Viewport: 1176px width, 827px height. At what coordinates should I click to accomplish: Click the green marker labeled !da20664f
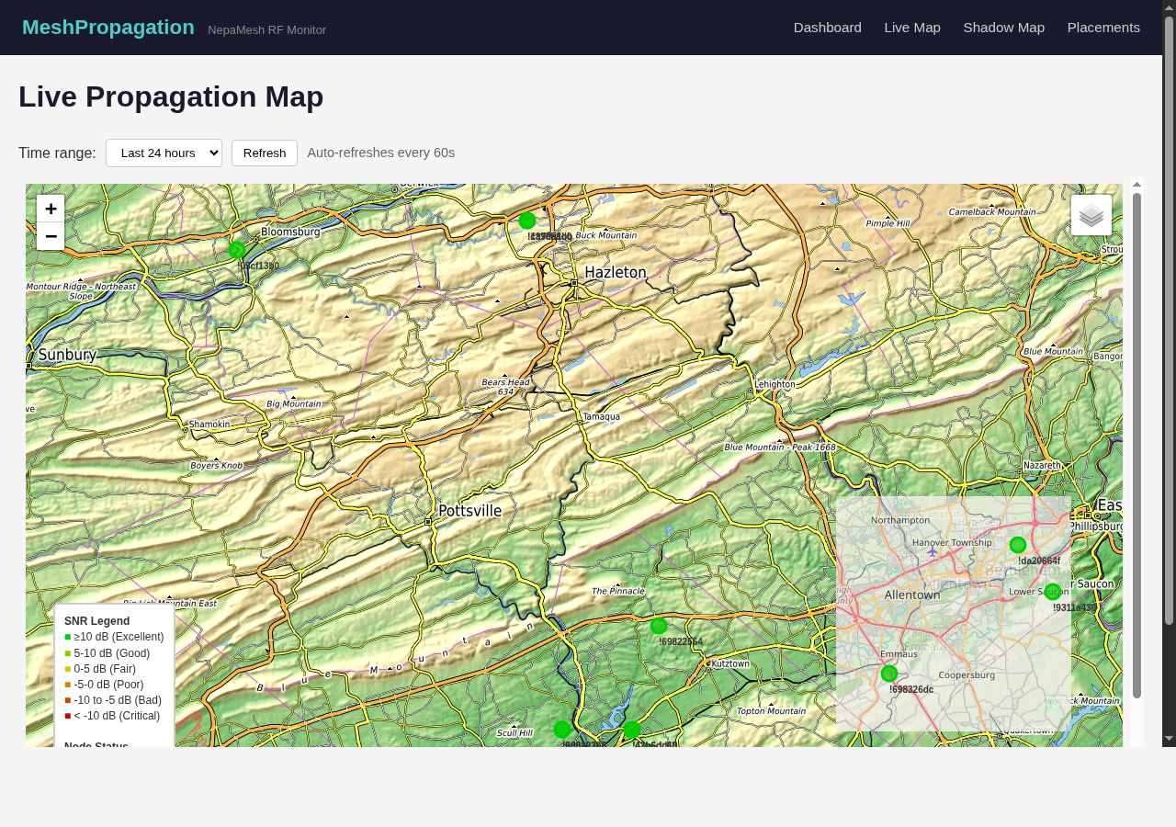coord(1017,544)
